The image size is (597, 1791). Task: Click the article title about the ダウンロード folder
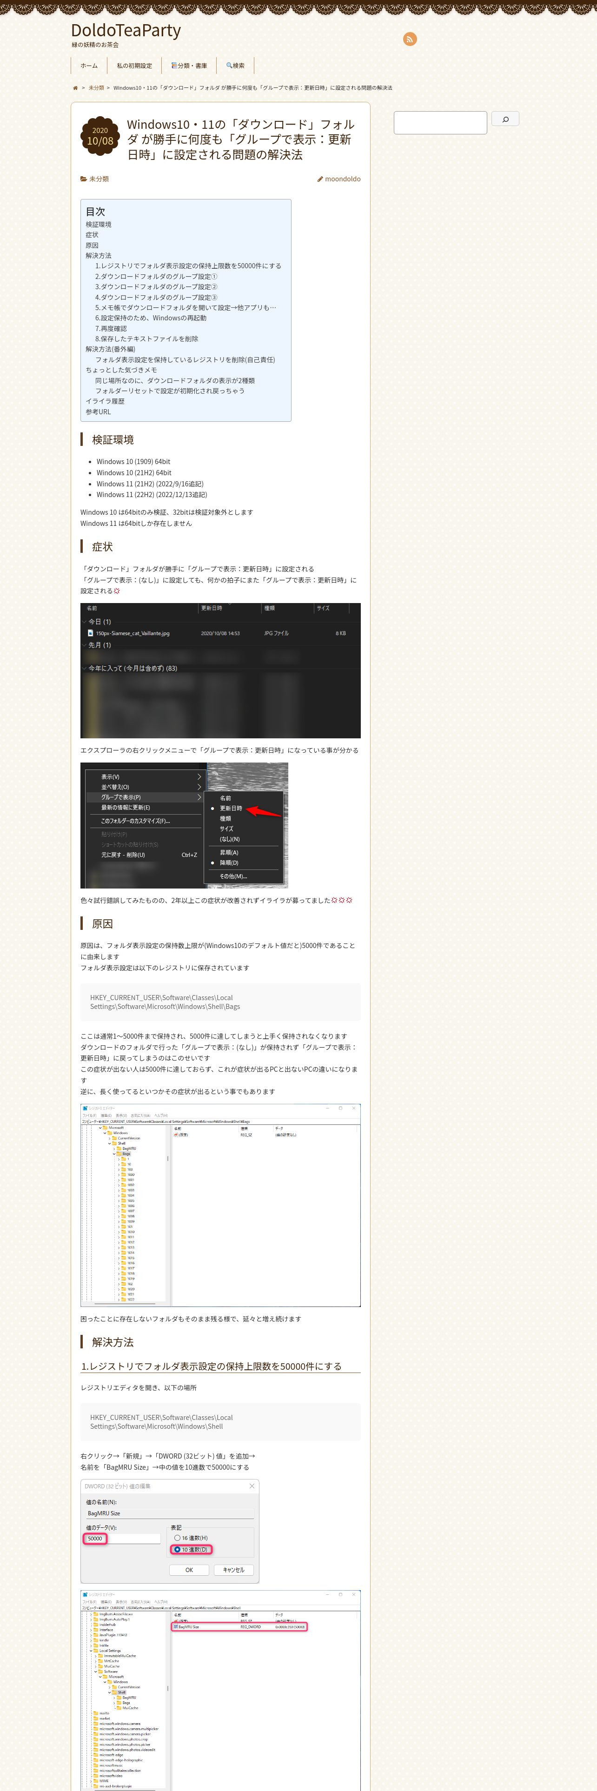coord(241,139)
